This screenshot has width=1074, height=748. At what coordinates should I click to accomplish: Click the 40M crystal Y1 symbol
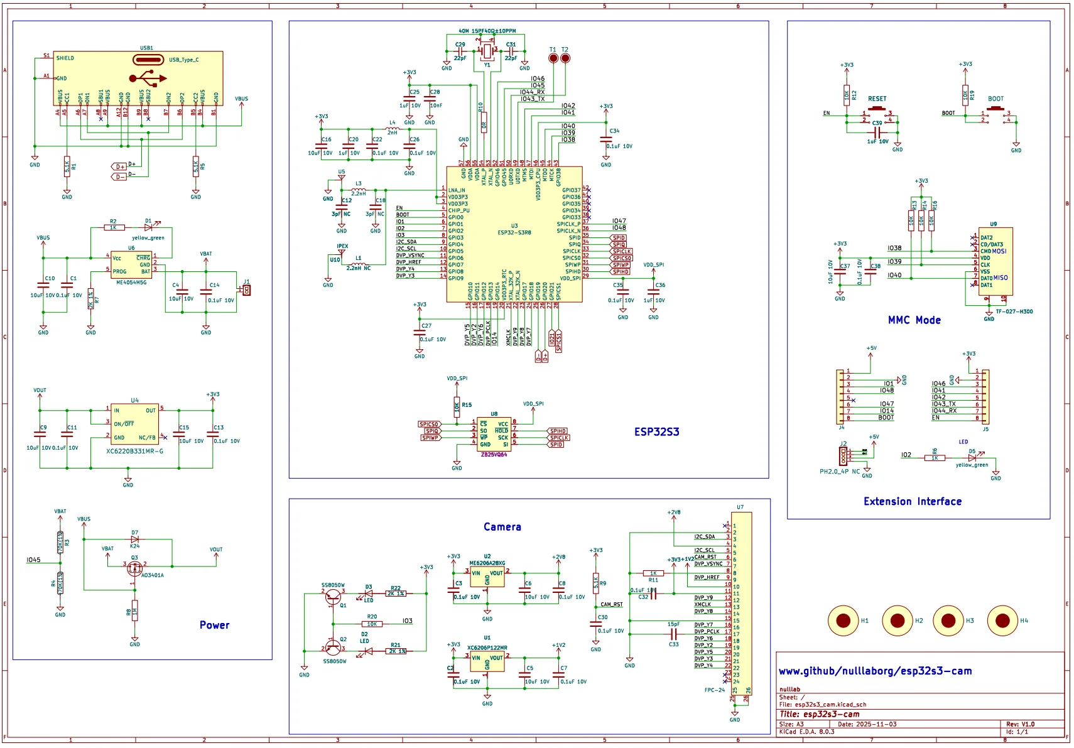(x=487, y=50)
